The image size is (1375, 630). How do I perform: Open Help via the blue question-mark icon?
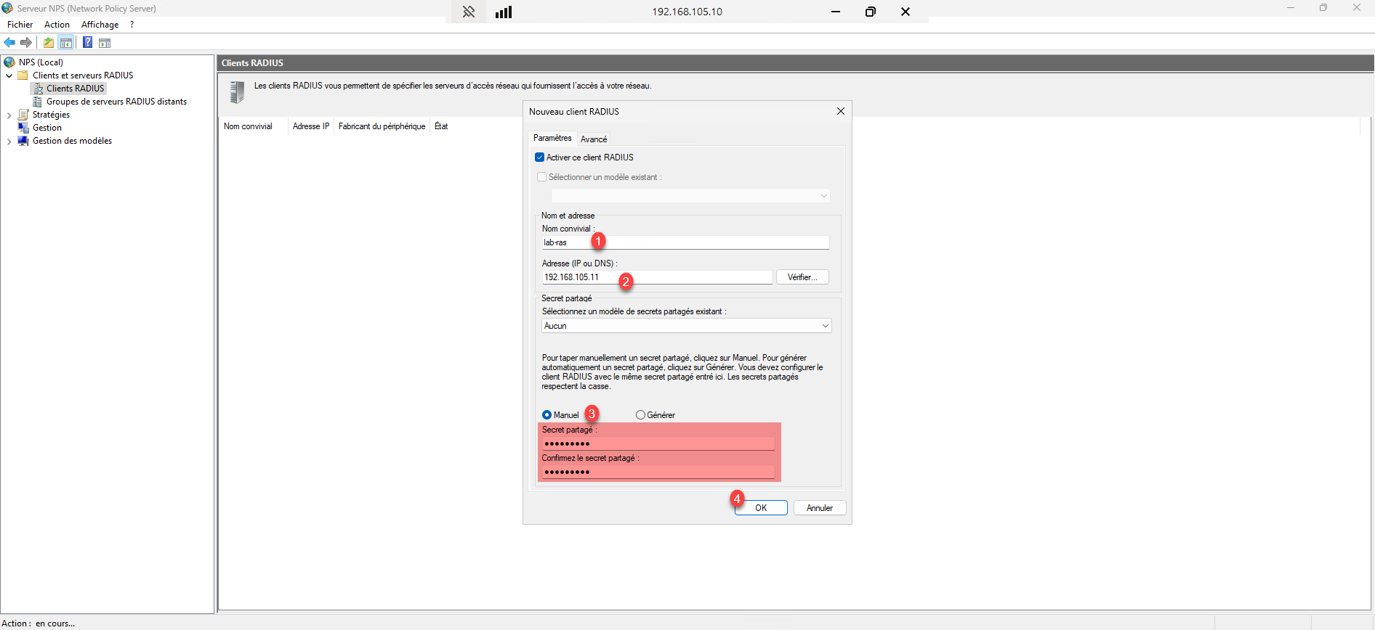[x=87, y=43]
